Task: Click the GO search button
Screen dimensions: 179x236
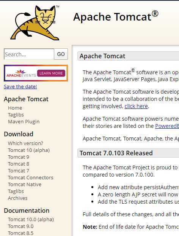Action: (61, 54)
